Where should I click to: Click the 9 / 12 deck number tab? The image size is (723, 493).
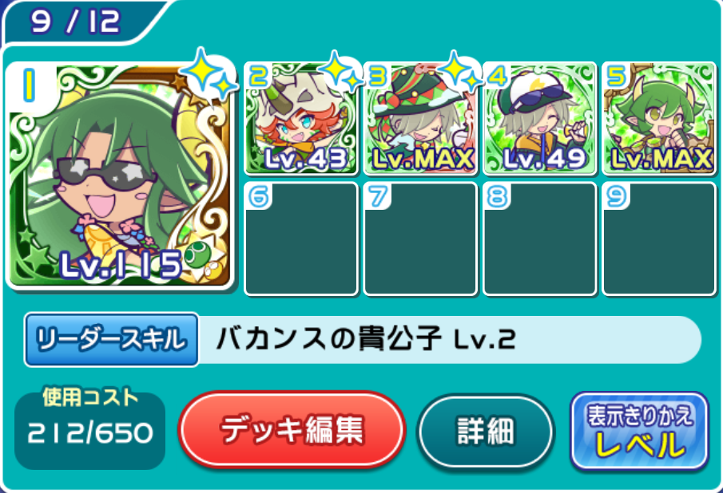[76, 22]
